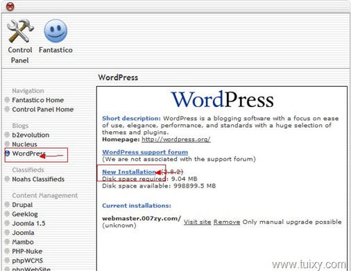This screenshot has width=351, height=271.
Task: Select PHP-Nuke in the sidebar
Action: click(x=27, y=252)
